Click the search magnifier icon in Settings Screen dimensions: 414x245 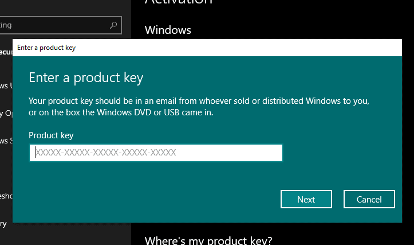click(x=113, y=25)
